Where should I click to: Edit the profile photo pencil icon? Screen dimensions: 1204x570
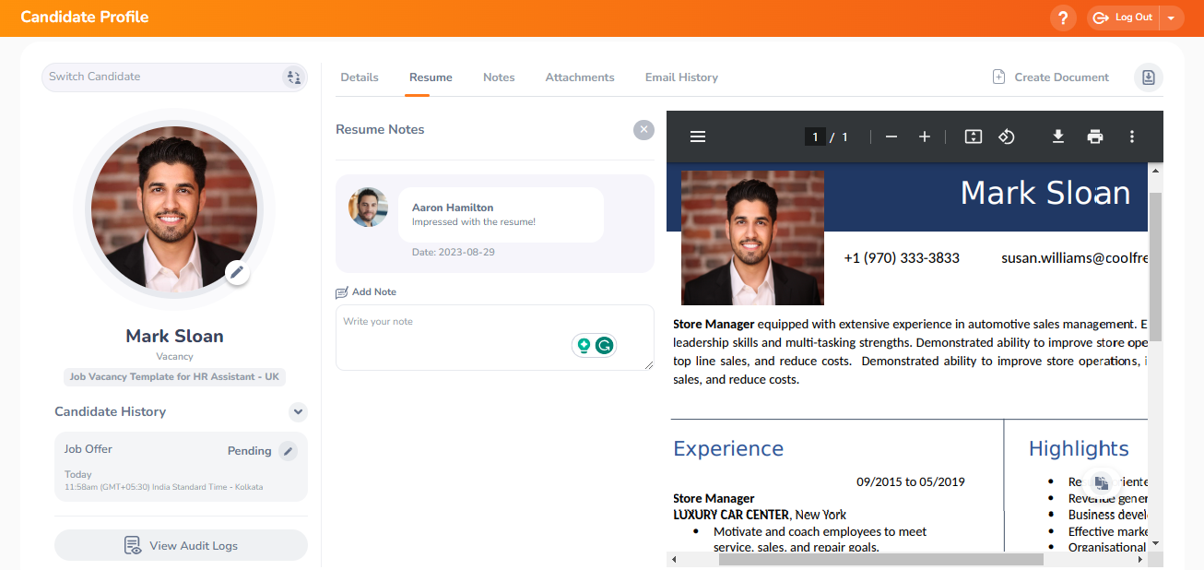point(237,272)
